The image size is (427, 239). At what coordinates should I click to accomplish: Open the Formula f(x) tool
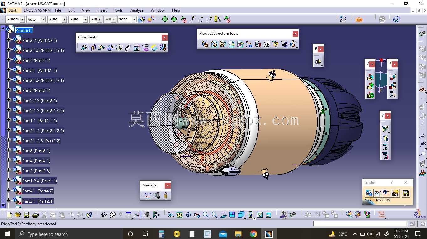point(104,215)
